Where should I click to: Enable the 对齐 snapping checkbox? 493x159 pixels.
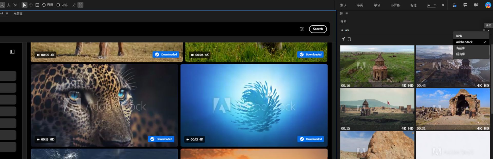click(58, 5)
